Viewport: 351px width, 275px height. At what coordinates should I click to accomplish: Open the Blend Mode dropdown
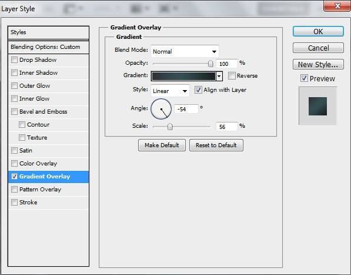185,51
